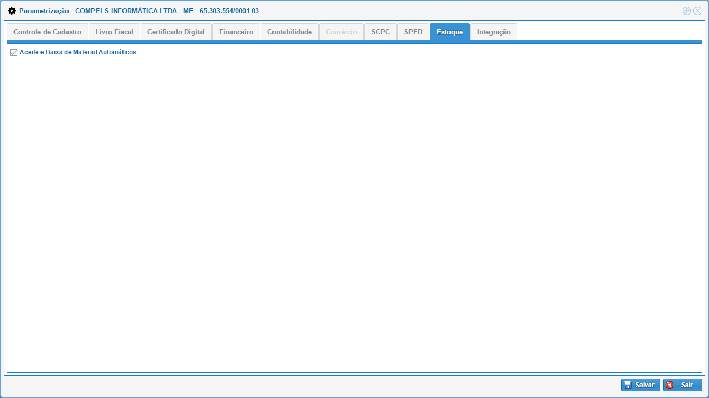Select the active Estoque tab
Image resolution: width=709 pixels, height=398 pixels.
tap(449, 32)
